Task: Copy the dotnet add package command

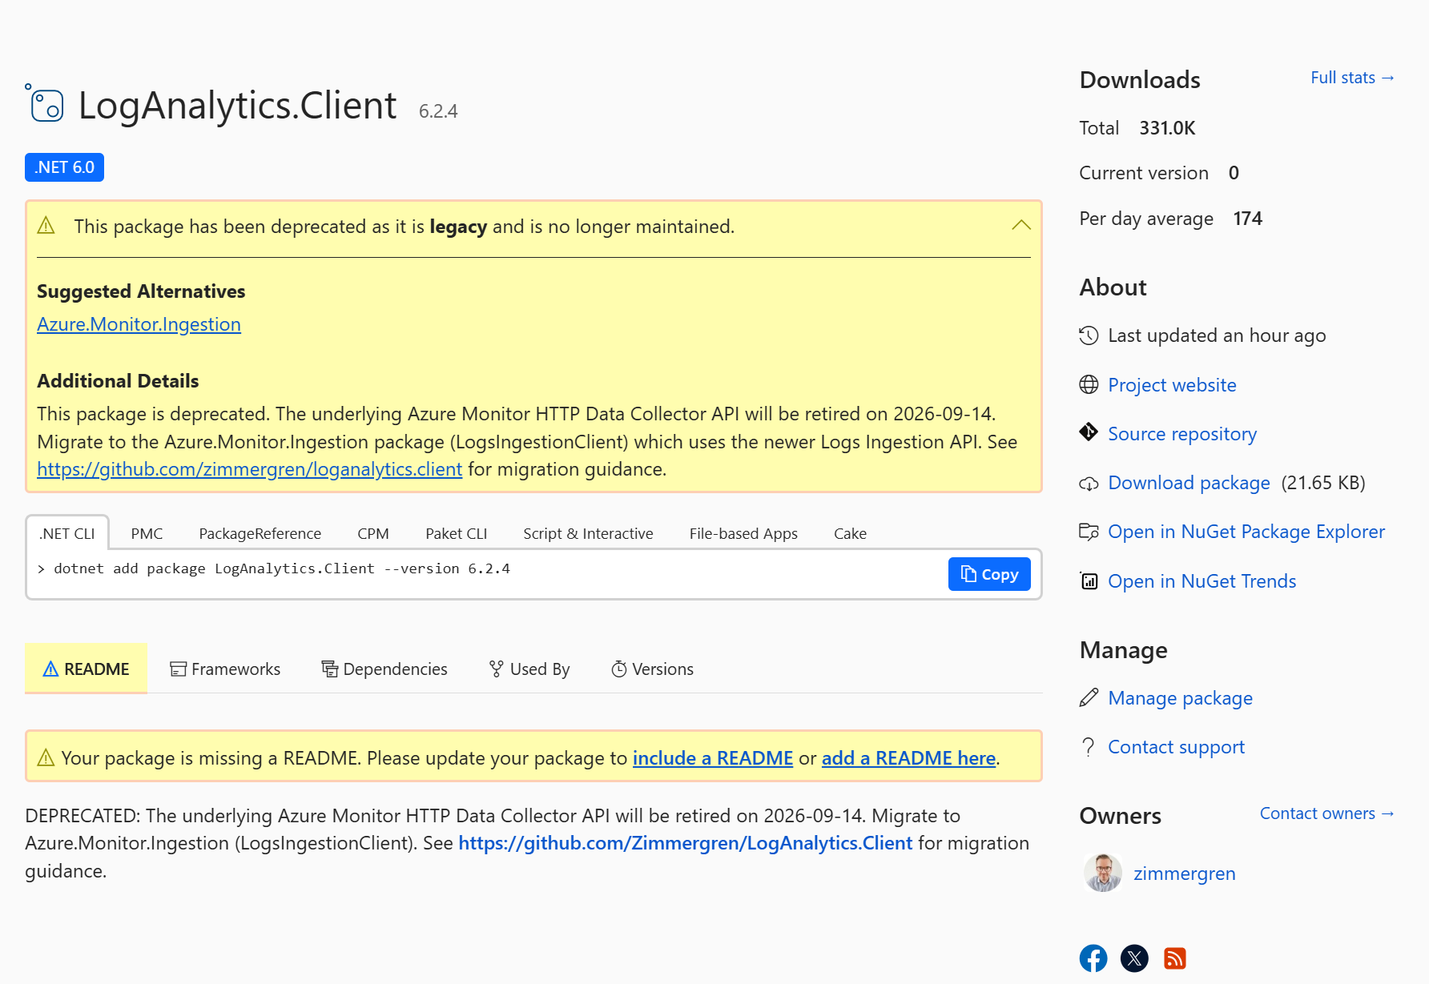Action: (988, 574)
